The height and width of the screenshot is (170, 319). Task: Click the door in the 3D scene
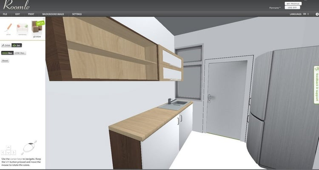click(226, 99)
